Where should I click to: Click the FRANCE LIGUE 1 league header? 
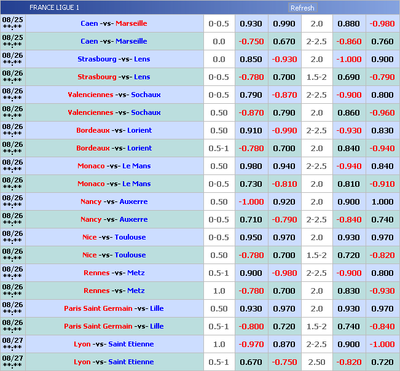point(54,8)
